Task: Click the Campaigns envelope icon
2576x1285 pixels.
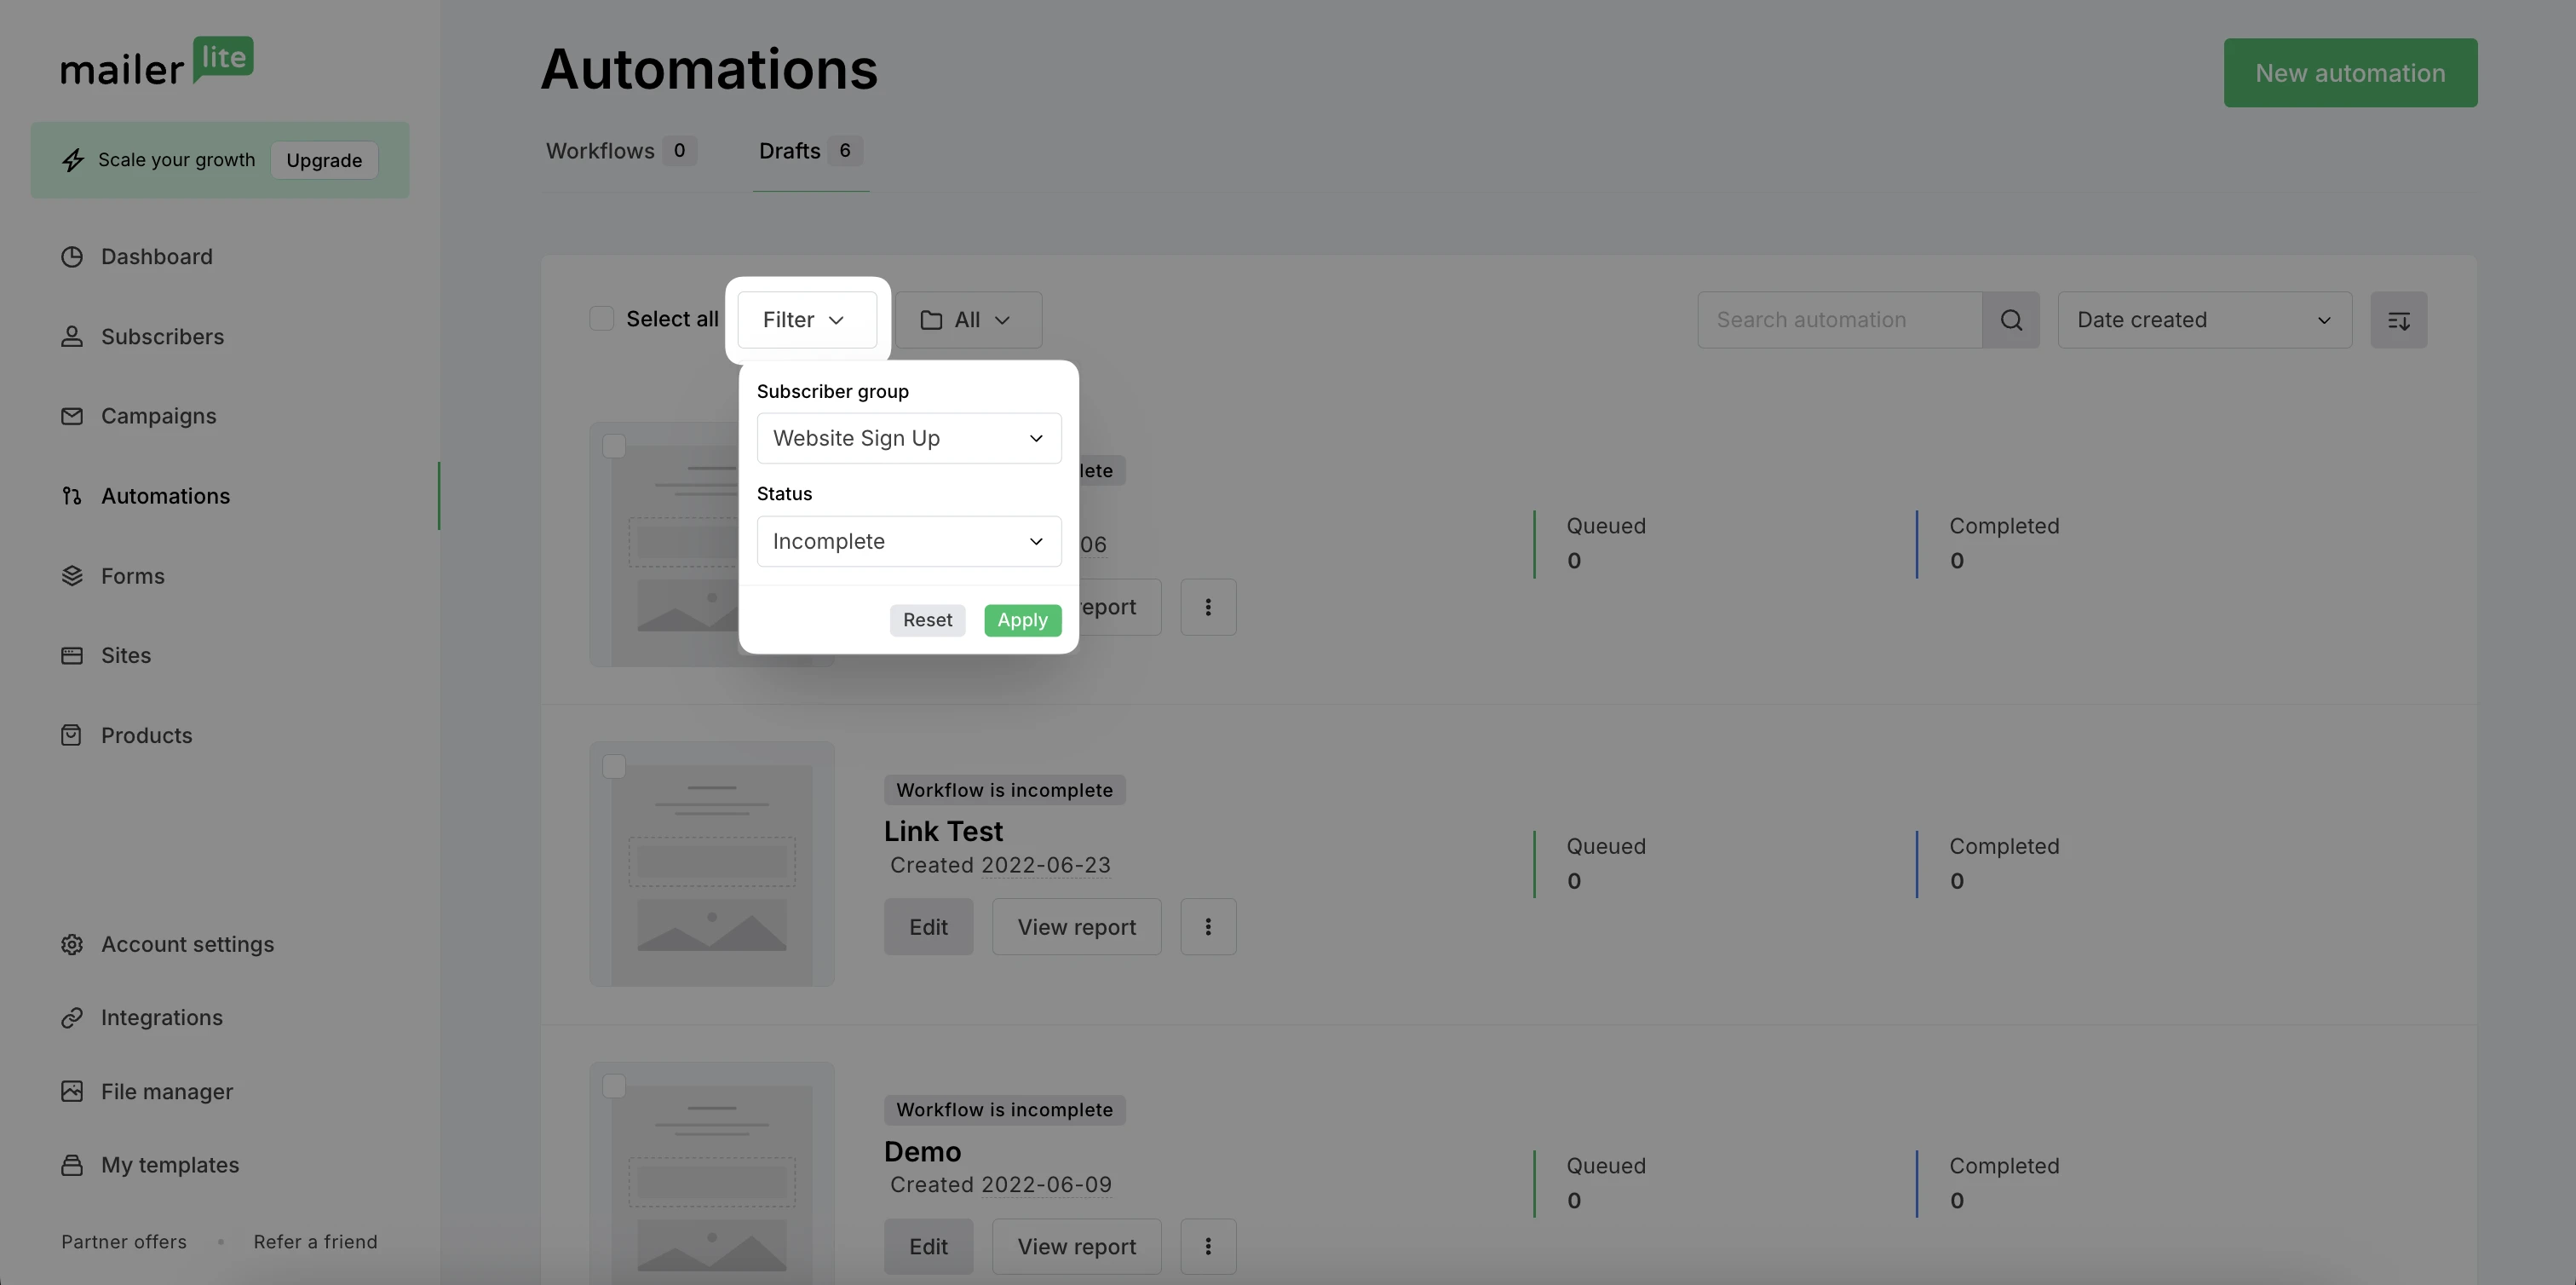Action: point(72,416)
